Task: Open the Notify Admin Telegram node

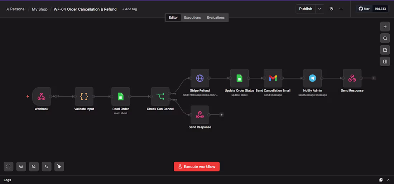Action: (x=313, y=78)
